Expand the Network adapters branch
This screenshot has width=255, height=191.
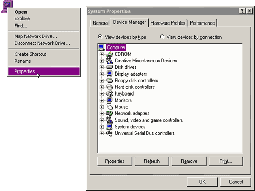pyautogui.click(x=101, y=113)
